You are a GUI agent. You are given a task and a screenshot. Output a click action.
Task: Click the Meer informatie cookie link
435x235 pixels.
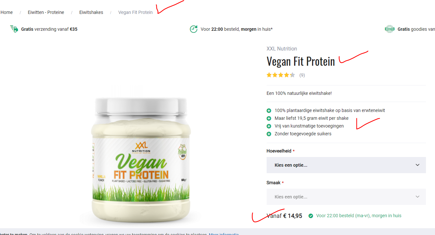click(224, 234)
